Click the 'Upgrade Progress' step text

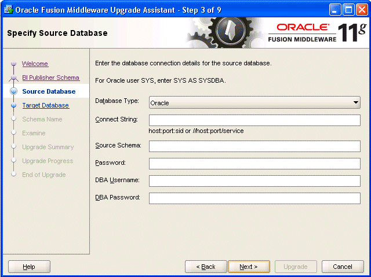(x=48, y=161)
